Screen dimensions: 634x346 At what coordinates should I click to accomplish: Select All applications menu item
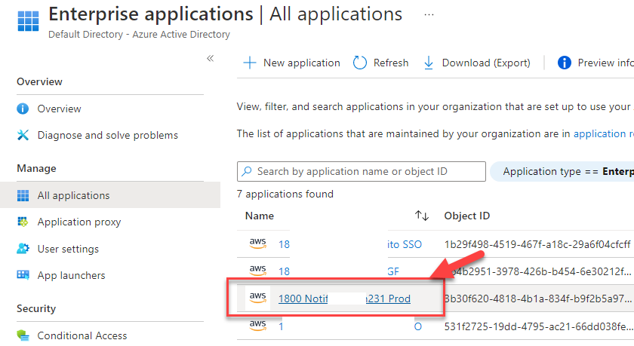[x=110, y=195]
